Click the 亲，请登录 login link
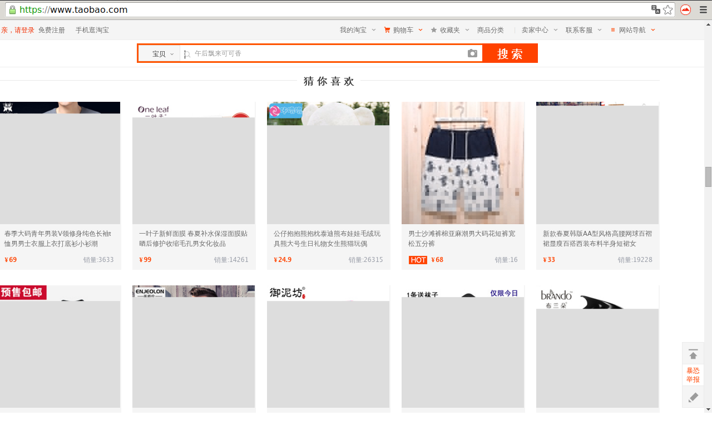The width and height of the screenshot is (712, 445). [18, 30]
